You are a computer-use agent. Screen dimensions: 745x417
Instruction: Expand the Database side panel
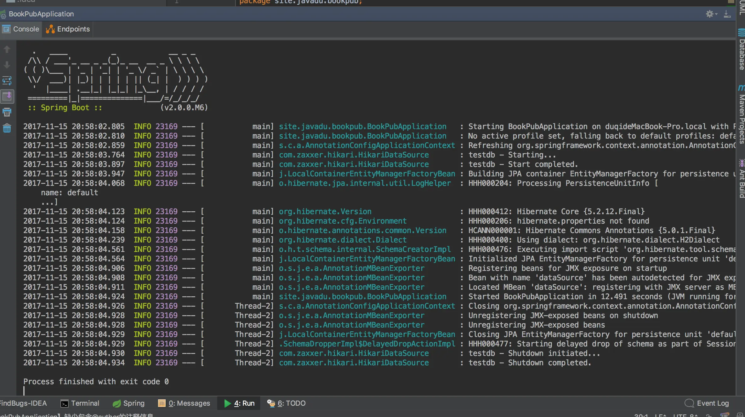741,50
